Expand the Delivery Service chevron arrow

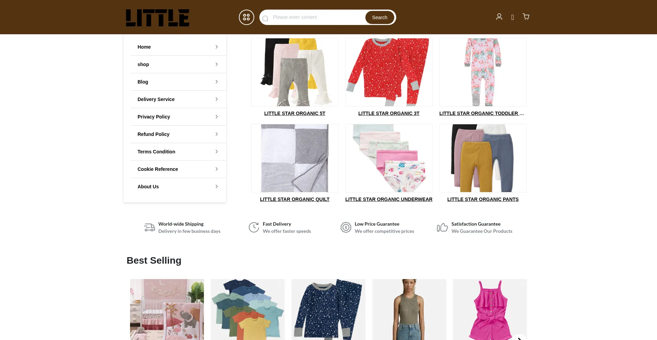[217, 99]
